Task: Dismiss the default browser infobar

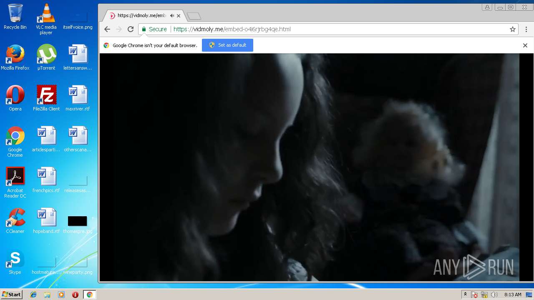Action: pyautogui.click(x=525, y=45)
